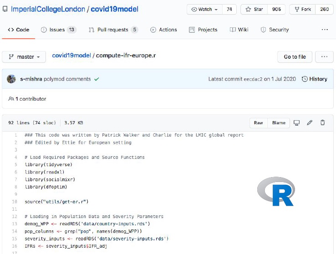This screenshot has width=336, height=254.
Task: Click the repository icon next to ImperialCollegeLondon
Action: pyautogui.click(x=5, y=9)
